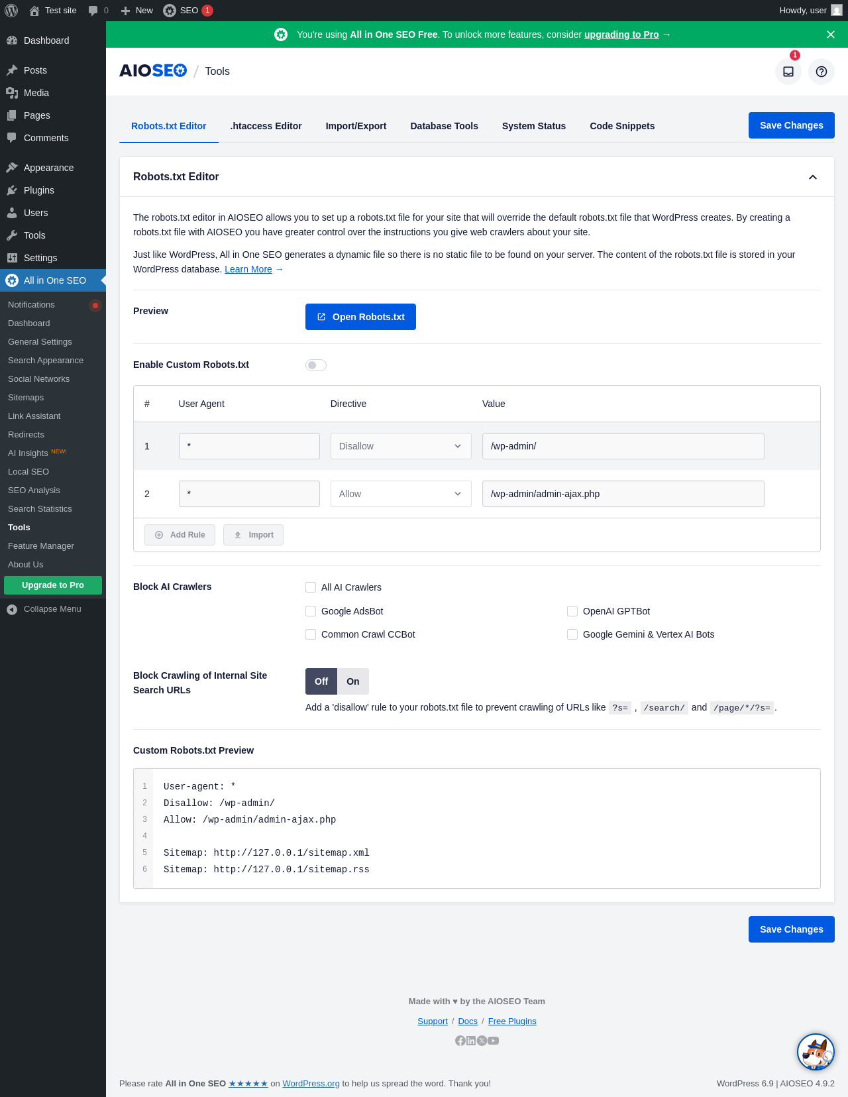
Task: Open the Database Tools tab
Action: coord(444,126)
